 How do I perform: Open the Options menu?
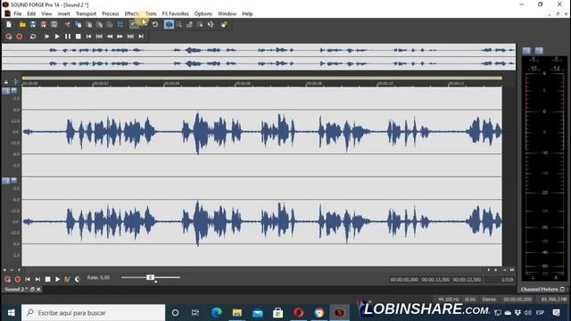click(203, 14)
